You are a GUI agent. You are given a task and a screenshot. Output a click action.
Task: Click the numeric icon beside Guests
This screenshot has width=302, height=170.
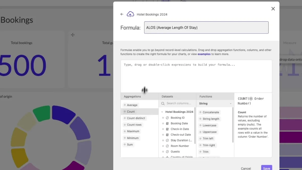coord(167,152)
